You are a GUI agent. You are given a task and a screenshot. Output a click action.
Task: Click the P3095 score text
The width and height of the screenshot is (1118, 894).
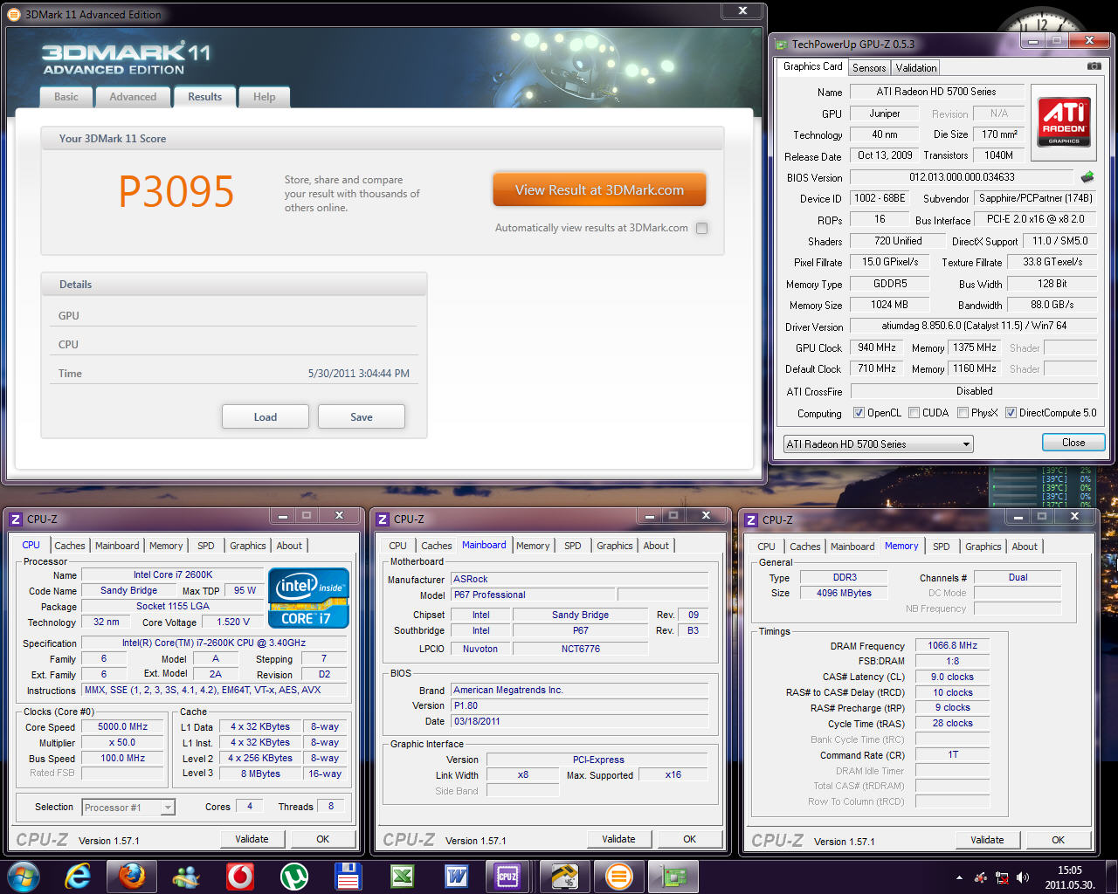(176, 192)
